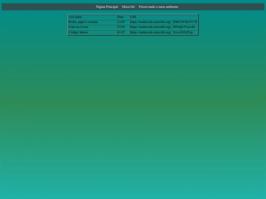Open the Página Principal navigation link
Viewport: 266px width, 199px height.
point(107,7)
